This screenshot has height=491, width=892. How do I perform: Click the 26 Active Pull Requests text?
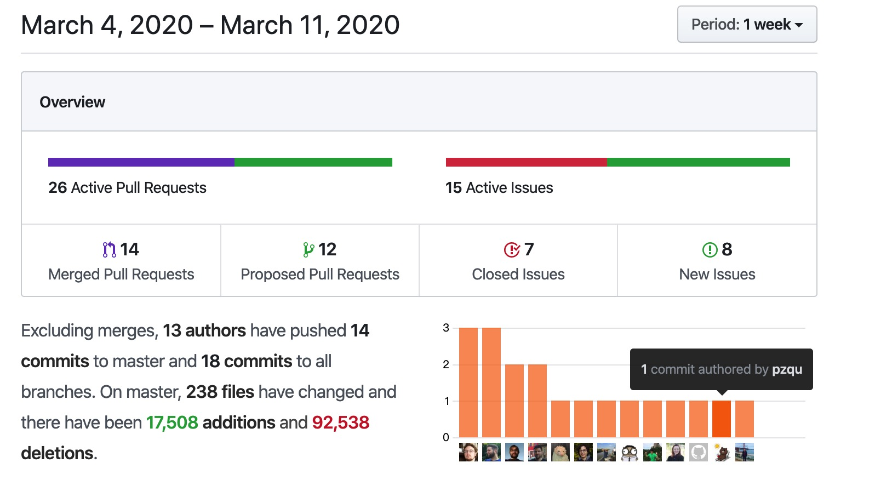tap(127, 187)
